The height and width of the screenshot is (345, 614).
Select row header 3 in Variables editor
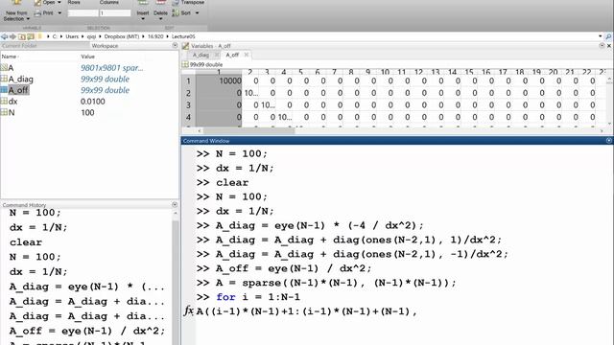tap(188, 105)
